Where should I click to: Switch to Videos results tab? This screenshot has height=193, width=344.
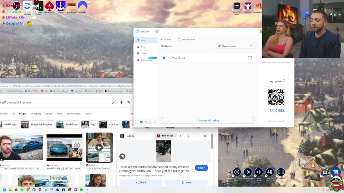click(x=49, y=114)
